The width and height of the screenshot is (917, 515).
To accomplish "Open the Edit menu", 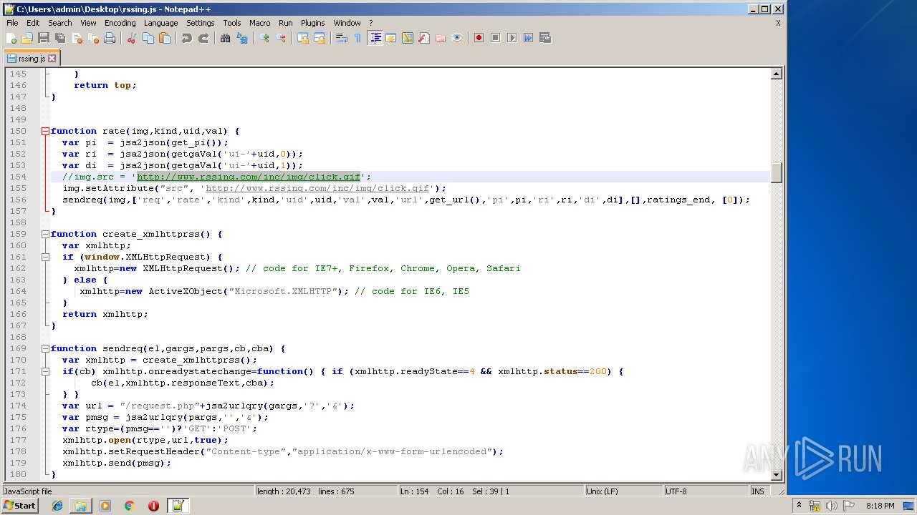I will [x=33, y=23].
